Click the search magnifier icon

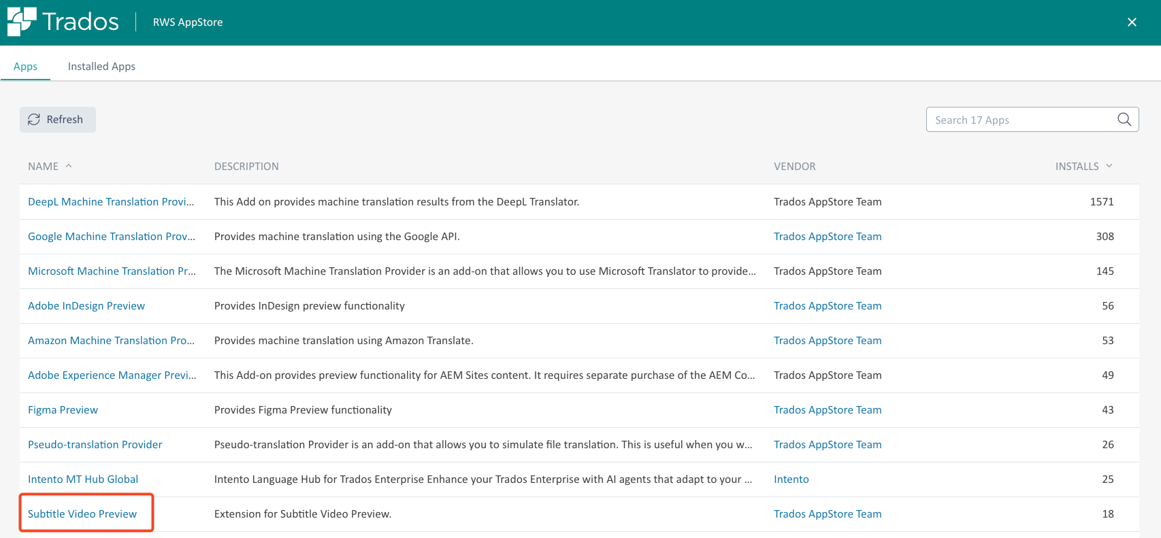1124,120
